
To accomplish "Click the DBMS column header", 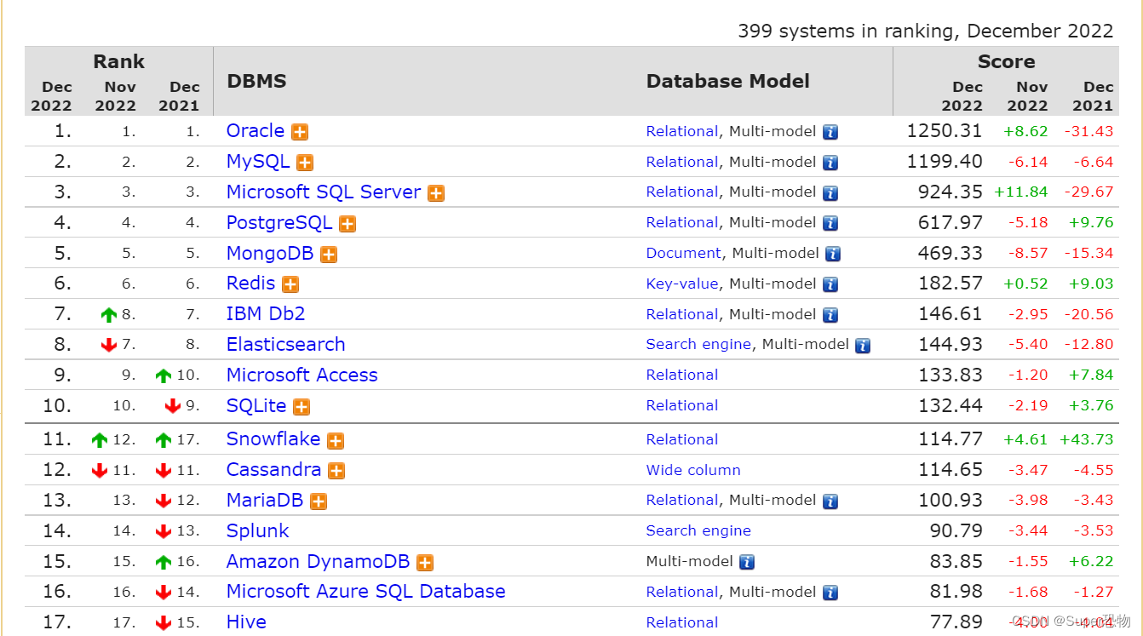I will tap(256, 82).
